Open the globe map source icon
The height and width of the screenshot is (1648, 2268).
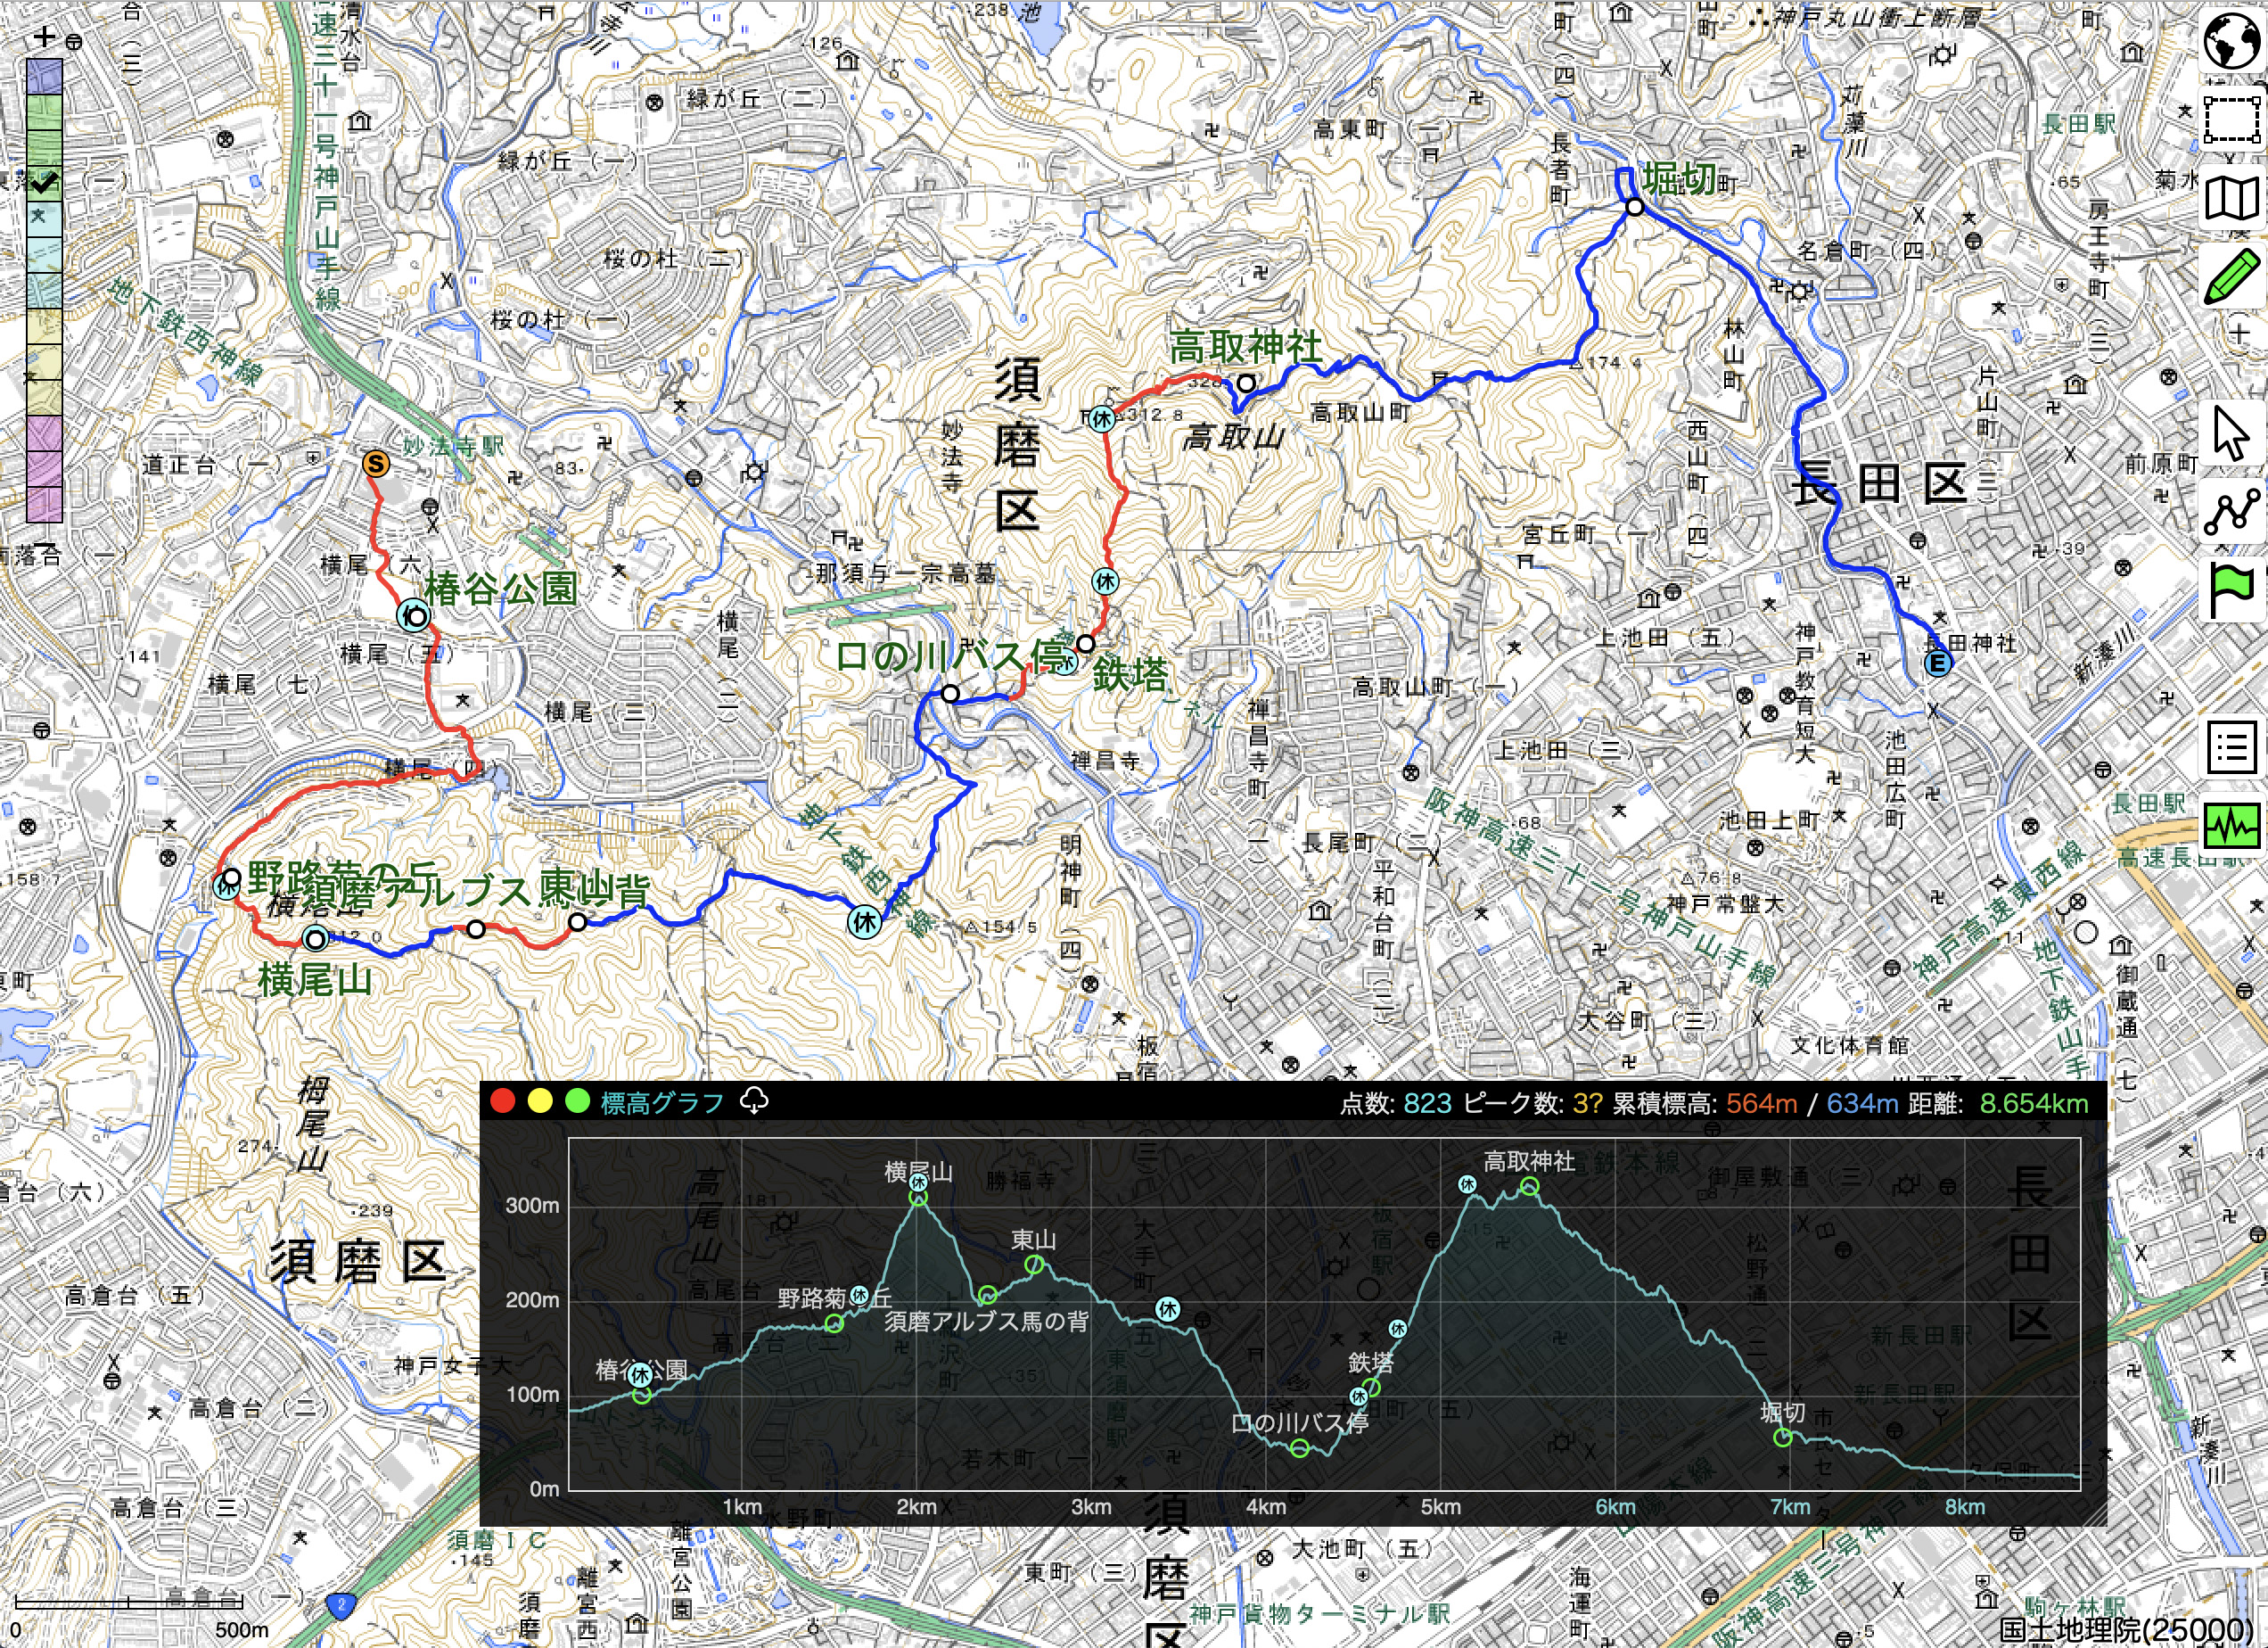tap(2231, 41)
